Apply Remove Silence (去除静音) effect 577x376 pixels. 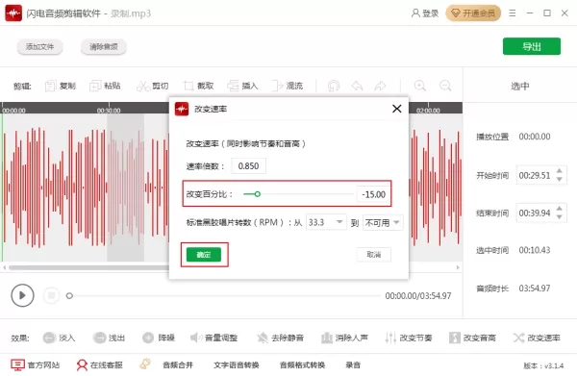coord(281,338)
